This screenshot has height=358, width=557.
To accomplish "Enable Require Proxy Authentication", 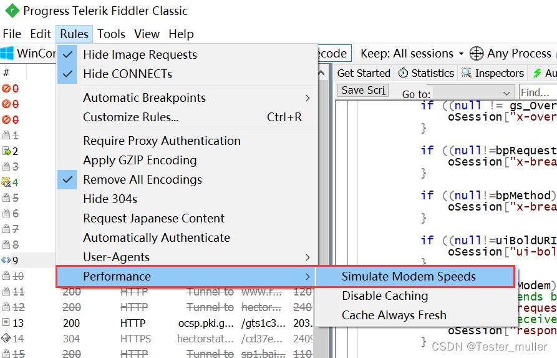I will tap(187, 141).
